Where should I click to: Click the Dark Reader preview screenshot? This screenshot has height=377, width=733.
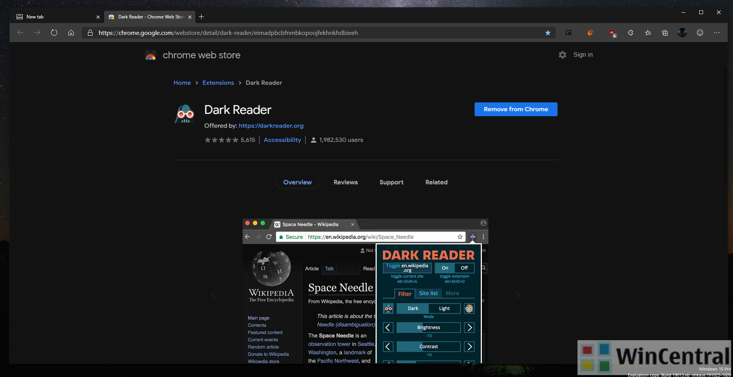366,291
